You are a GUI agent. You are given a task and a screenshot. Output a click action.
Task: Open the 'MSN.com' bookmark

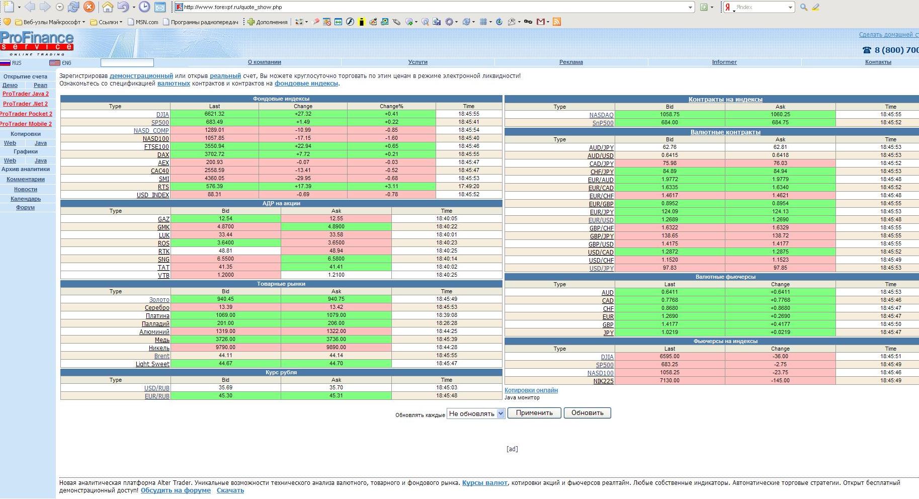tap(143, 22)
